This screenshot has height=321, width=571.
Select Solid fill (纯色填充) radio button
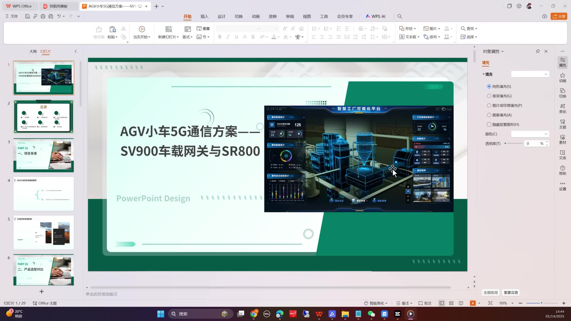489,86
